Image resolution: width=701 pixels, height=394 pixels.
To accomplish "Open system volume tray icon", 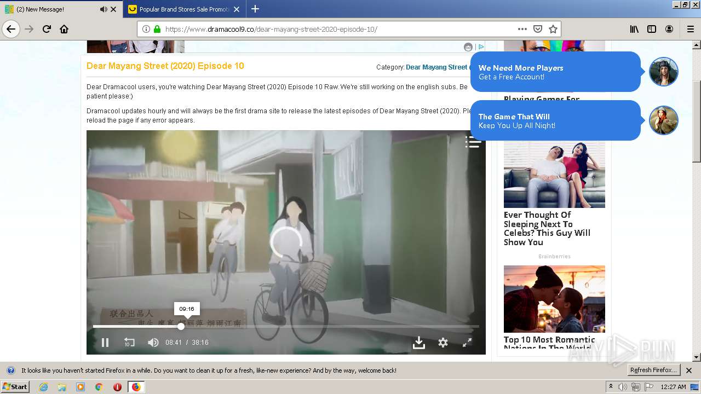I will tap(623, 387).
